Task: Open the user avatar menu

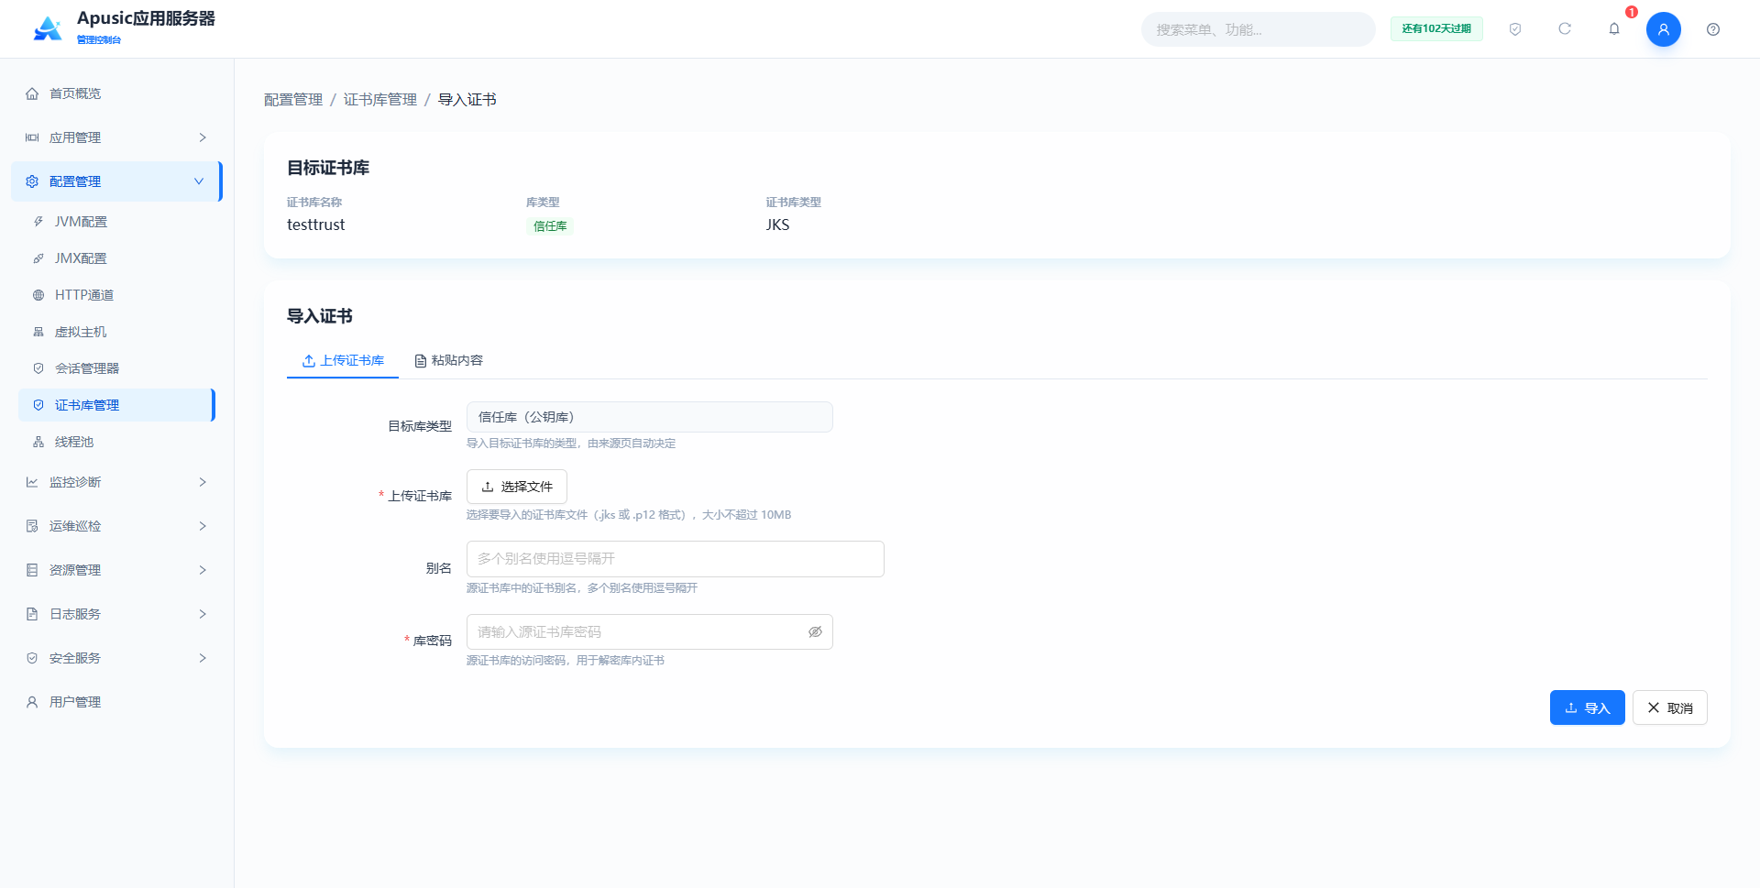Action: (1664, 29)
